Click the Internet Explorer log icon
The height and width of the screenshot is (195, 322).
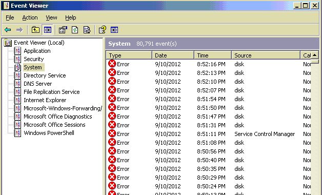click(17, 100)
